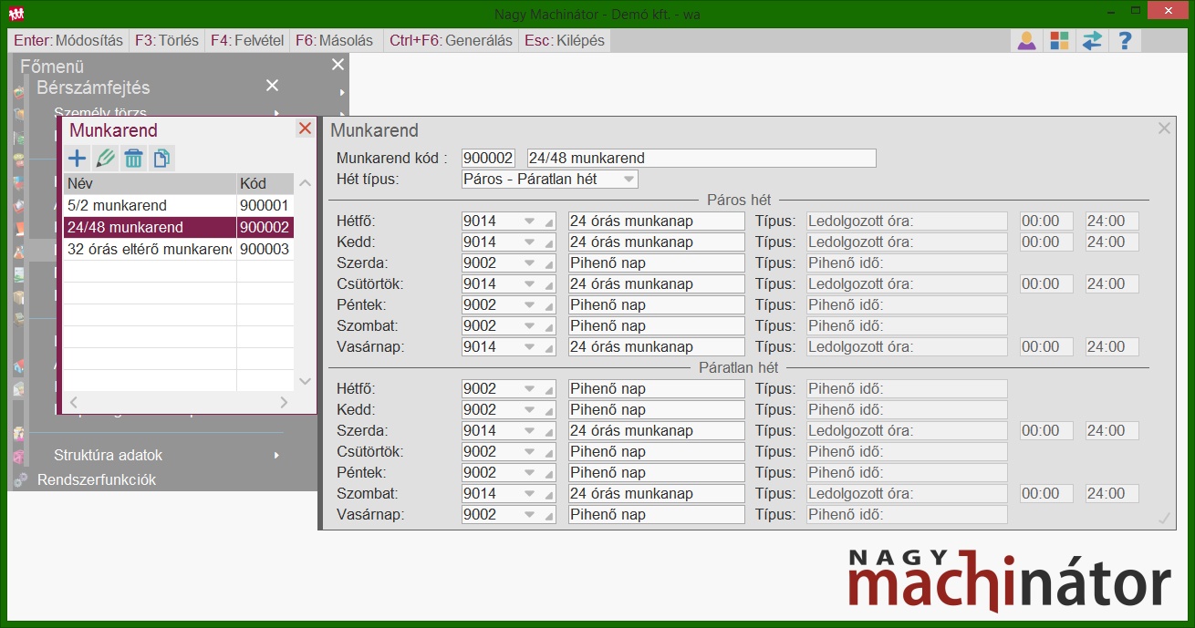Click Páros hét Hétfő start time 00:00
The height and width of the screenshot is (628, 1195).
[x=1046, y=221]
